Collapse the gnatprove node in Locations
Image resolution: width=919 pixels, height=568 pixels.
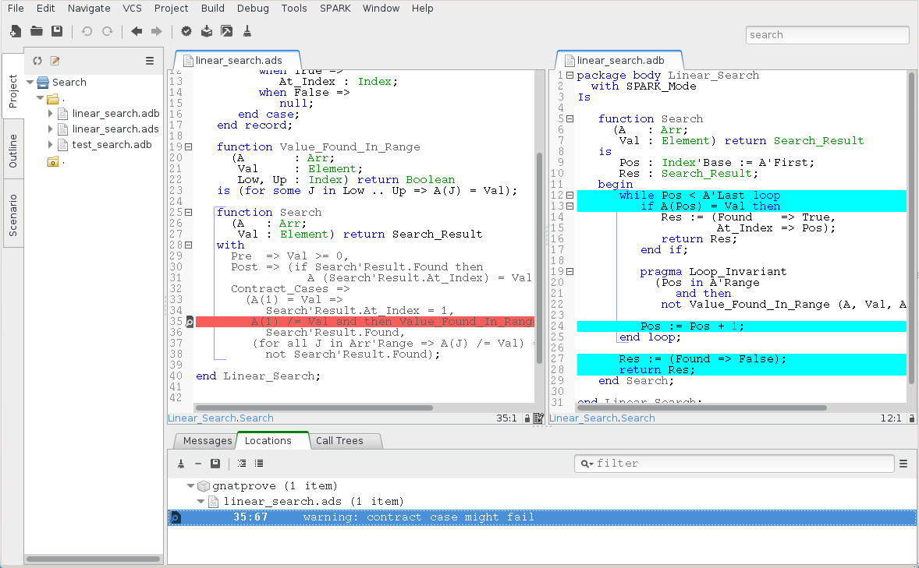point(190,485)
